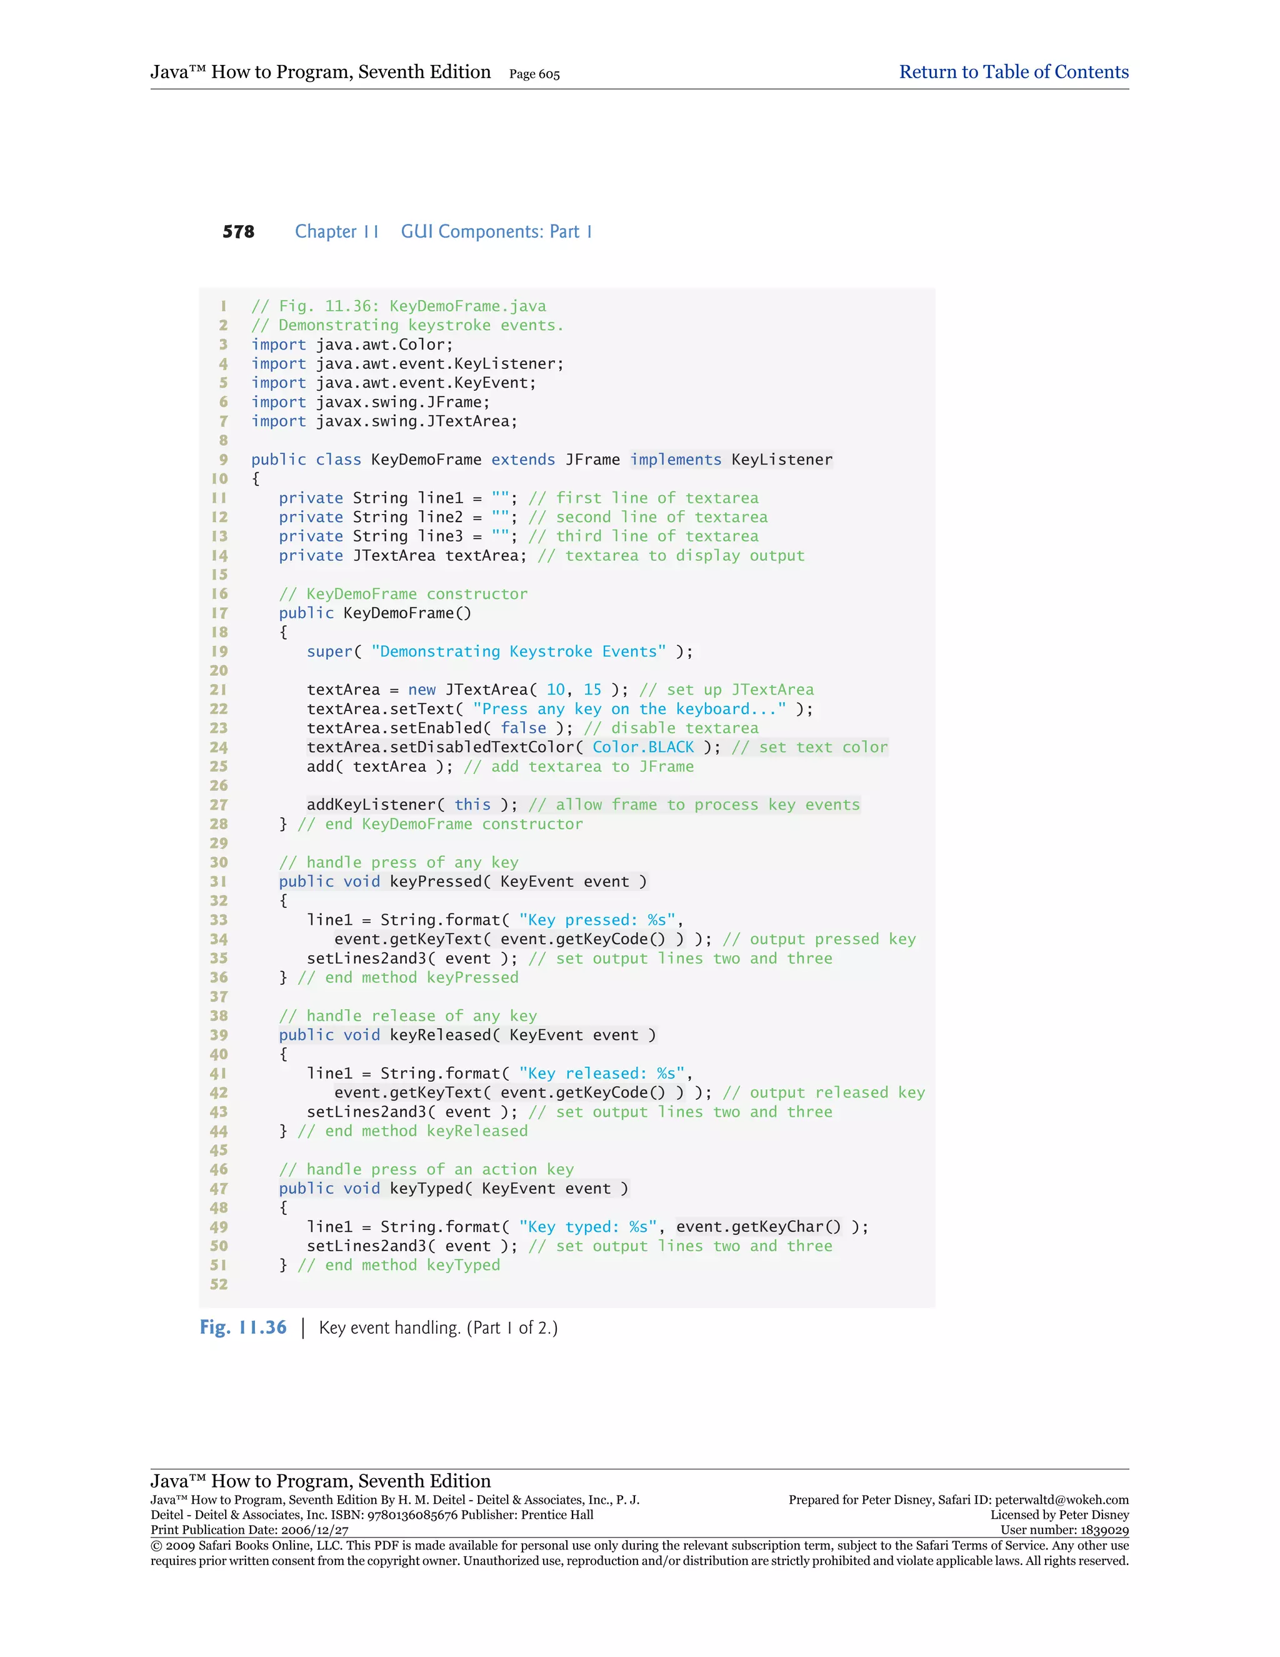The image size is (1280, 1657).
Task: Click Chapter 11 header text
Action: pyautogui.click(x=337, y=231)
